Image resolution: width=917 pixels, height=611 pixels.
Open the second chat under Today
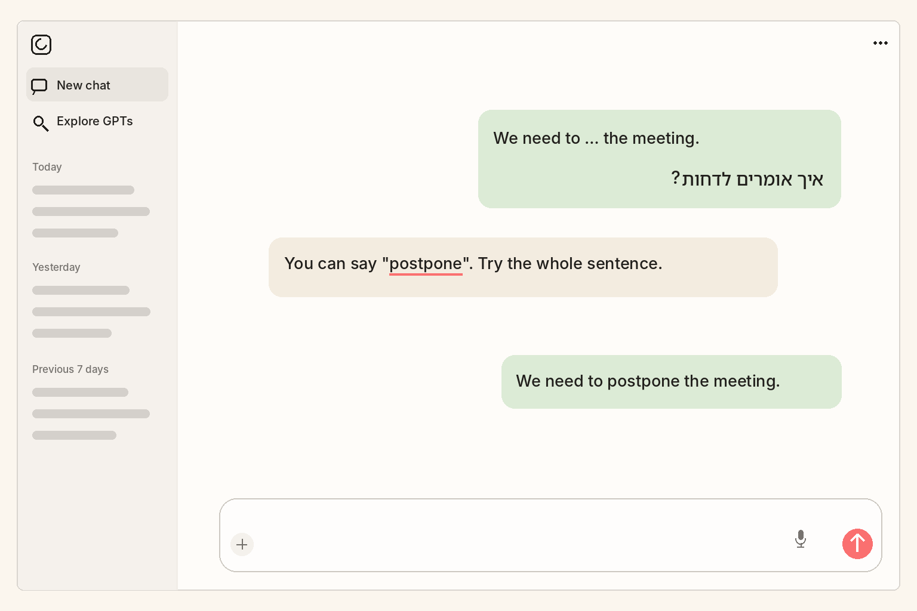[x=91, y=211]
